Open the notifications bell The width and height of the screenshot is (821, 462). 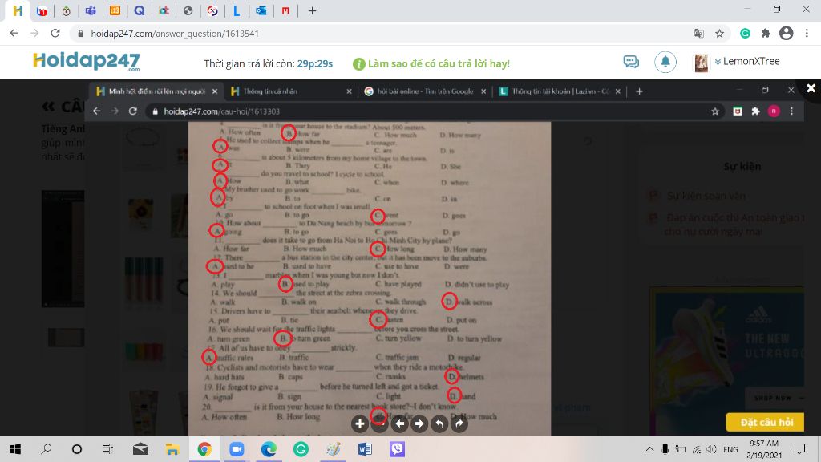[x=665, y=62]
